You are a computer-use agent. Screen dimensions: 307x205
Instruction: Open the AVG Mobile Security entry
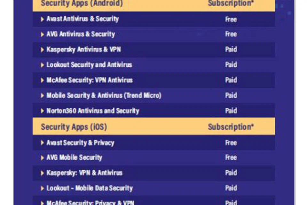pos(74,158)
